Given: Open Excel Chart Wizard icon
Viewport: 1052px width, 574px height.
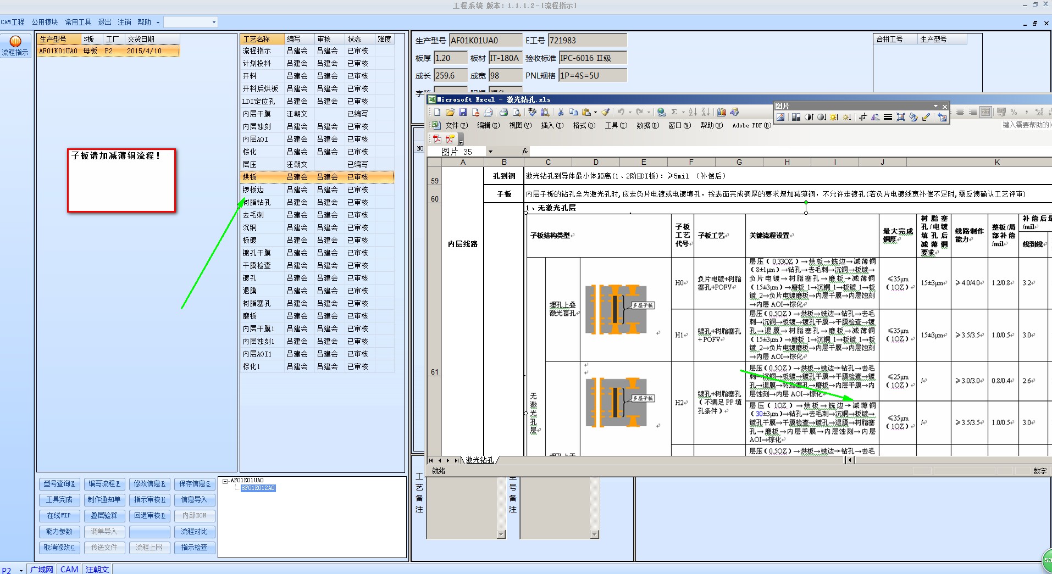Looking at the screenshot, I should click(721, 112).
